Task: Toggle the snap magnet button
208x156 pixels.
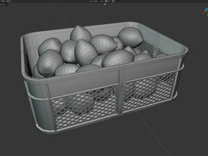Action: 106,1
